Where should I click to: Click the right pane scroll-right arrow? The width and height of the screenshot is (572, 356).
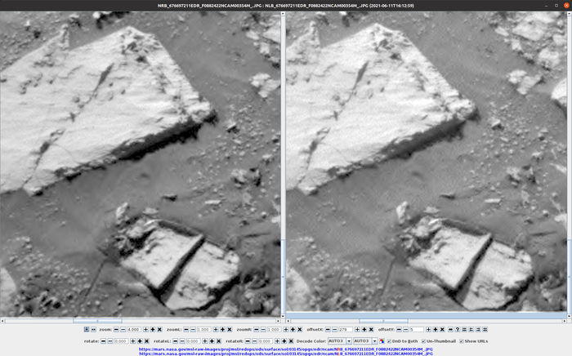pyautogui.click(x=565, y=321)
